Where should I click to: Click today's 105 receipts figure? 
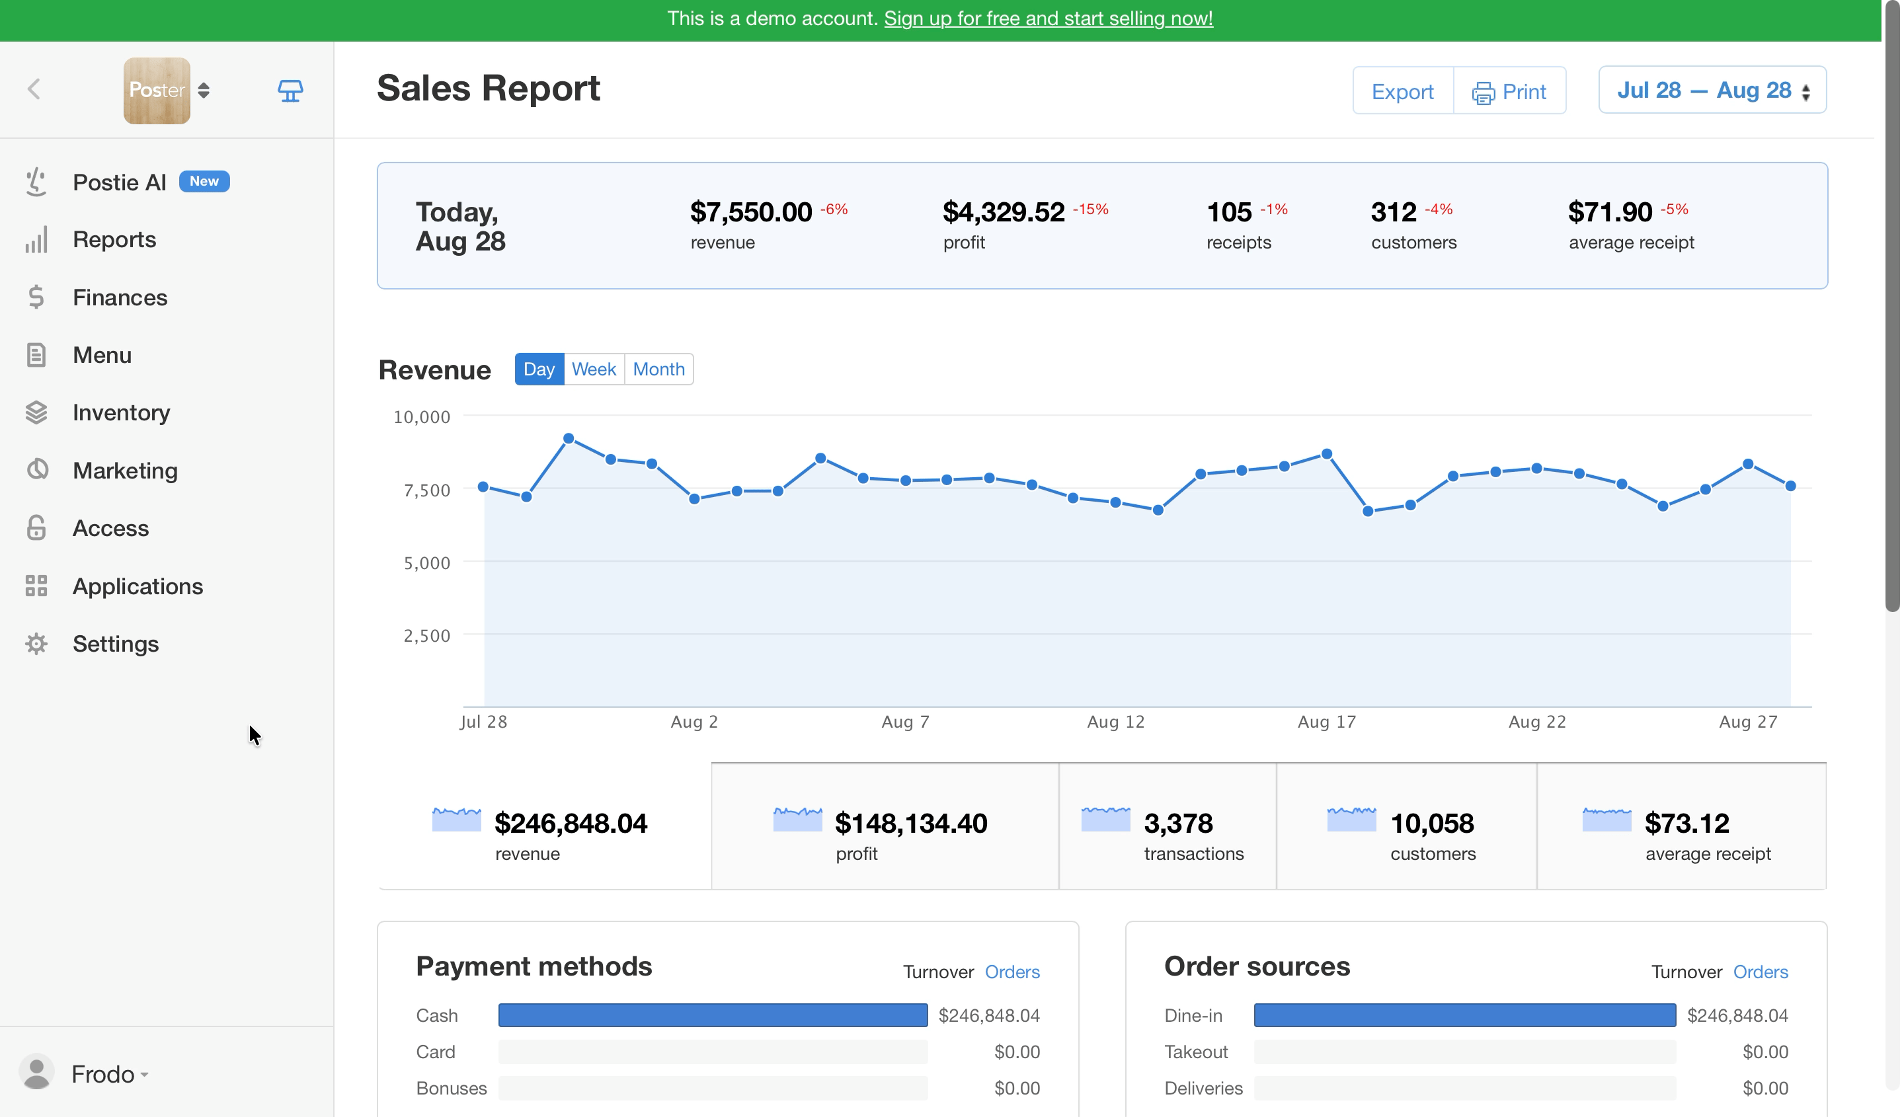1229,212
